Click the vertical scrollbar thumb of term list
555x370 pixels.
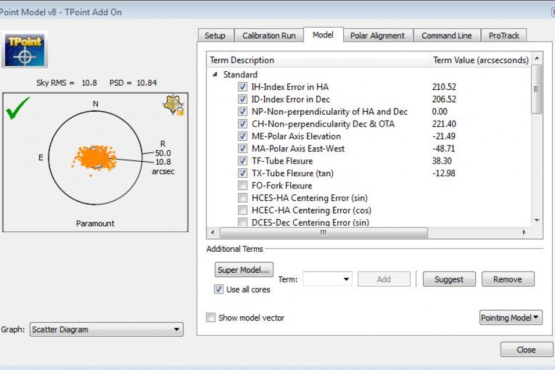coord(537,89)
